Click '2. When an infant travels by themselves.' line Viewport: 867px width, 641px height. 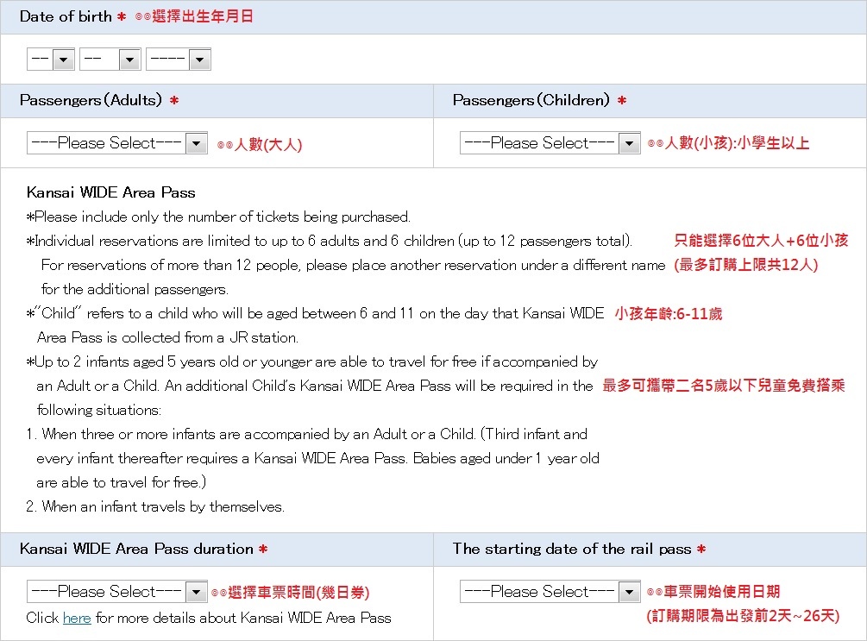tap(154, 506)
